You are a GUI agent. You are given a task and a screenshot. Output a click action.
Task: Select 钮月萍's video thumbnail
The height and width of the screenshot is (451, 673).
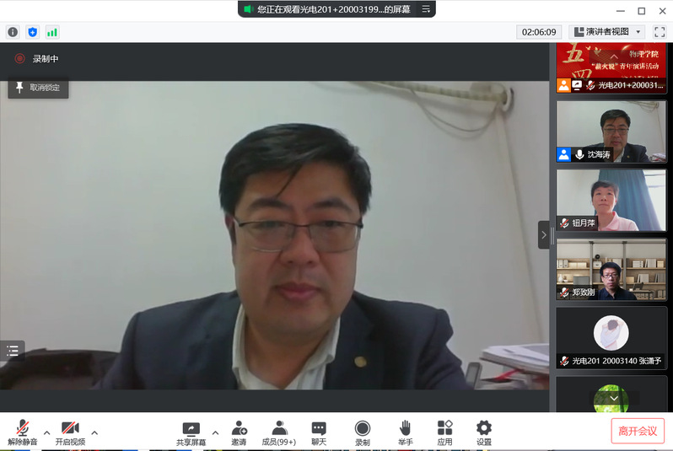pyautogui.click(x=611, y=200)
